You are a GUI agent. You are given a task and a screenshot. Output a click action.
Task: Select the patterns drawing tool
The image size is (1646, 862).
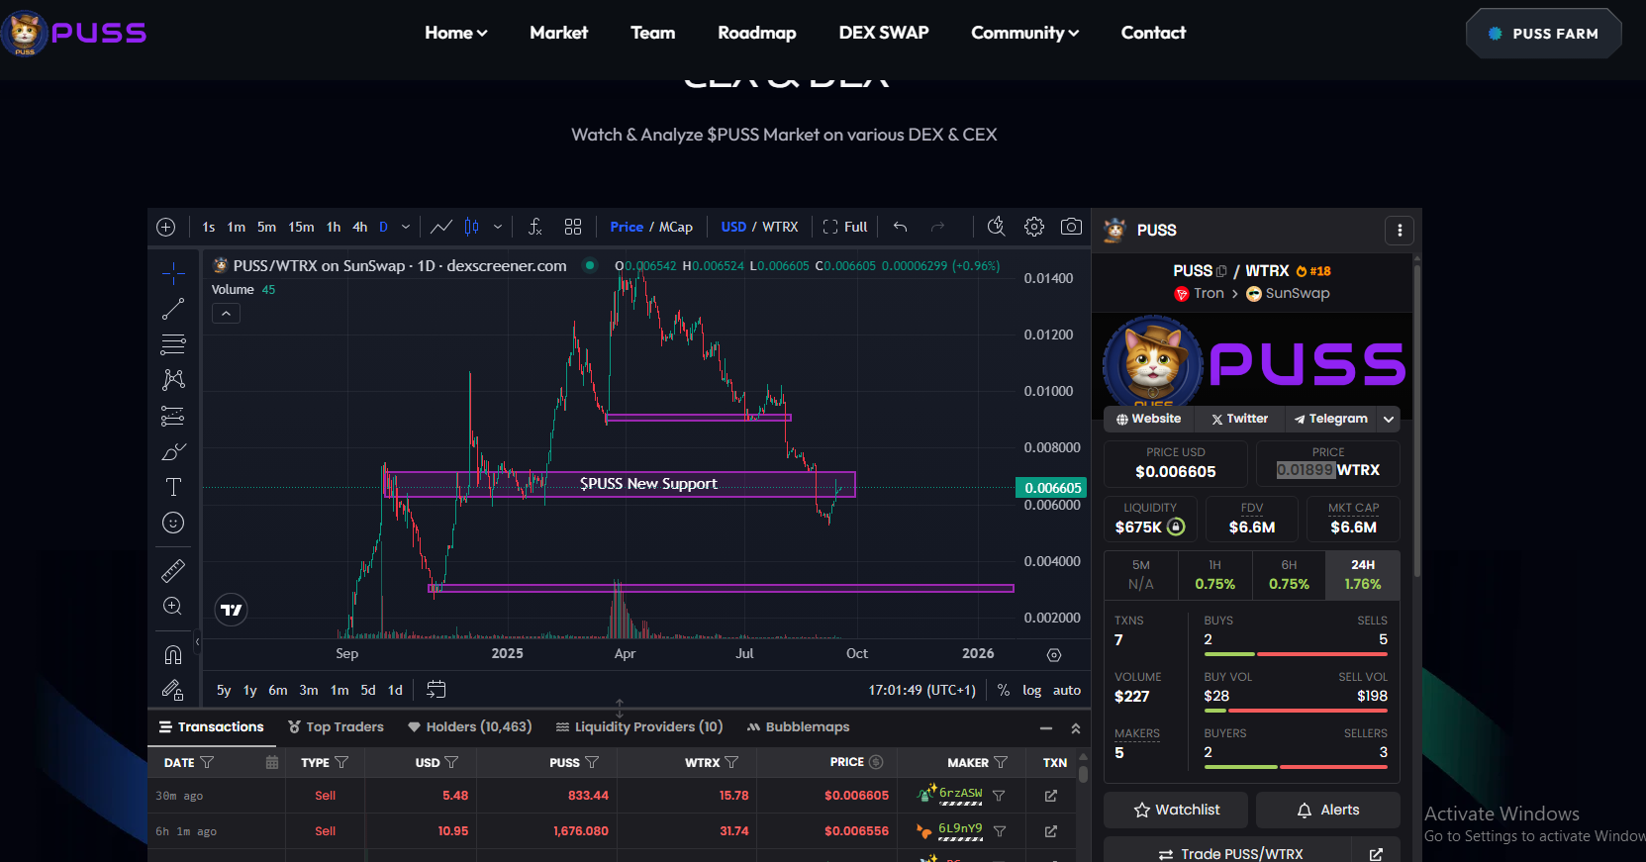(173, 380)
